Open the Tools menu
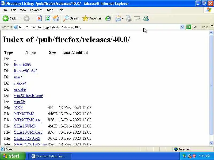 [x=50, y=10]
